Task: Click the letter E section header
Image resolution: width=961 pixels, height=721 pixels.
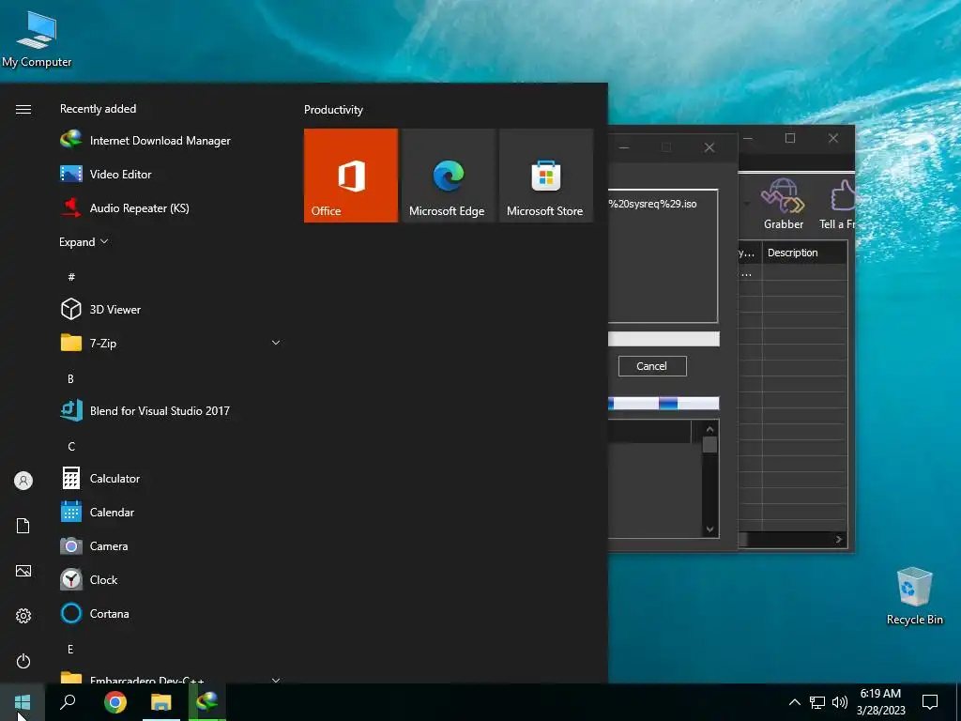Action: [70, 650]
